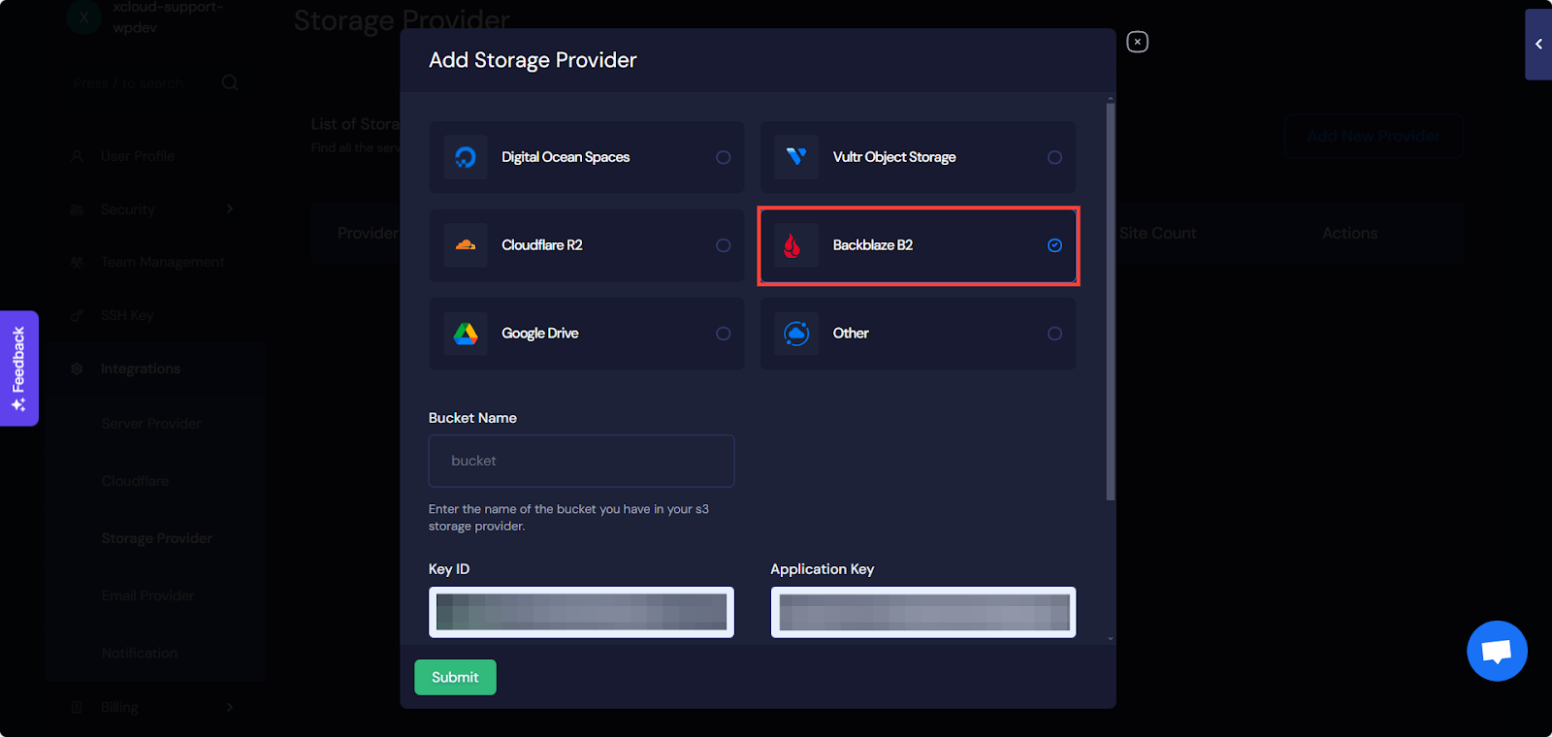Open the Feedback side tab
Viewport: 1552px width, 737px height.
[18, 368]
